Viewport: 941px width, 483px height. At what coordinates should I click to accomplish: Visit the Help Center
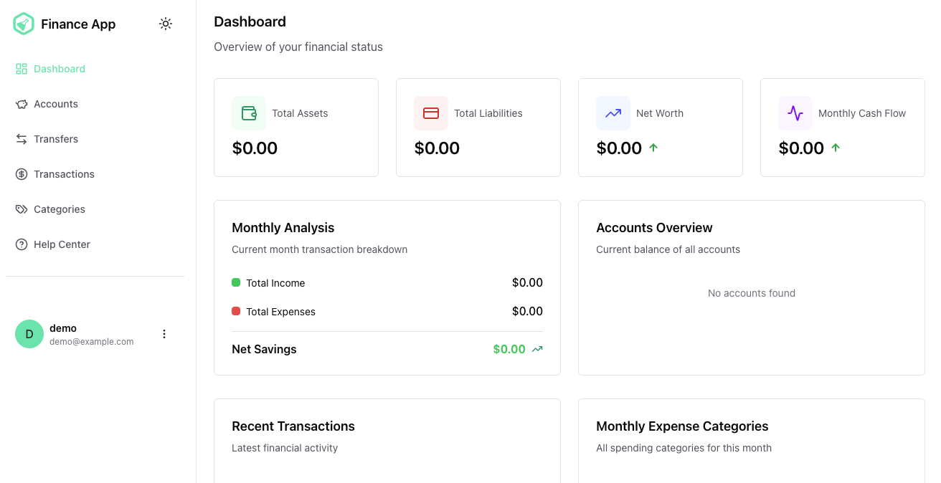(x=62, y=244)
